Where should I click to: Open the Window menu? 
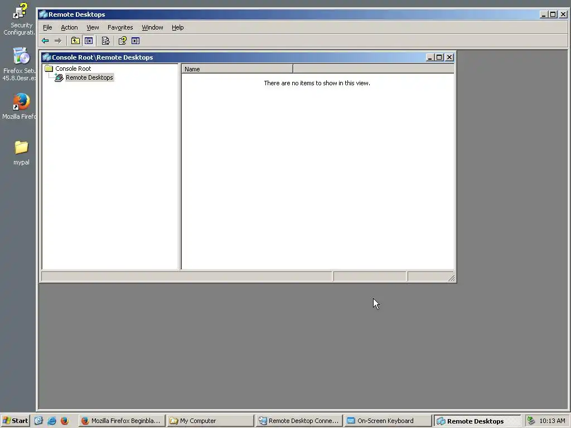152,27
